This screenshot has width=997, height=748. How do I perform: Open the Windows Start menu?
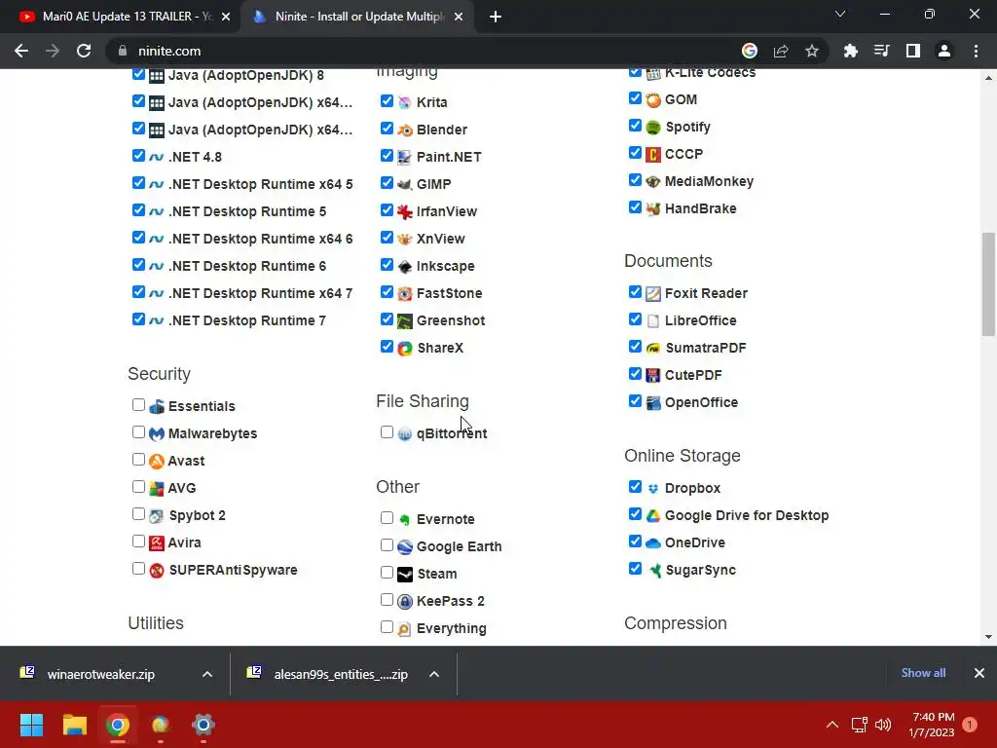click(31, 725)
